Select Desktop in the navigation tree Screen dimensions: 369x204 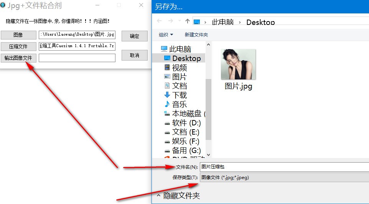[x=187, y=58]
